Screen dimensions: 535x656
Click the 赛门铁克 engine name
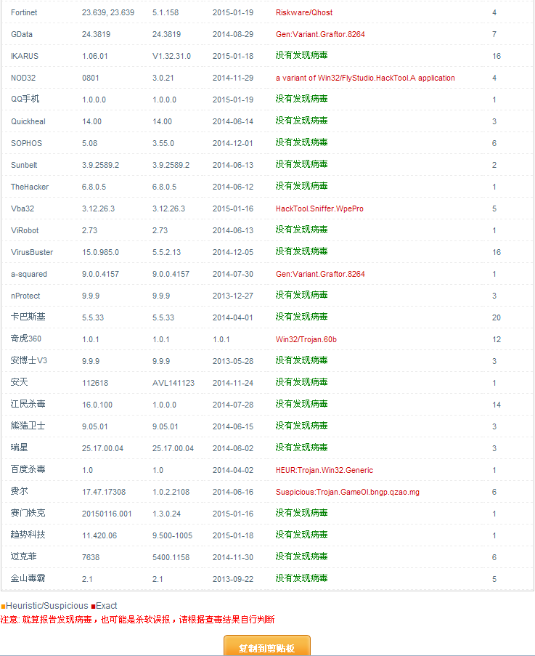pos(28,513)
